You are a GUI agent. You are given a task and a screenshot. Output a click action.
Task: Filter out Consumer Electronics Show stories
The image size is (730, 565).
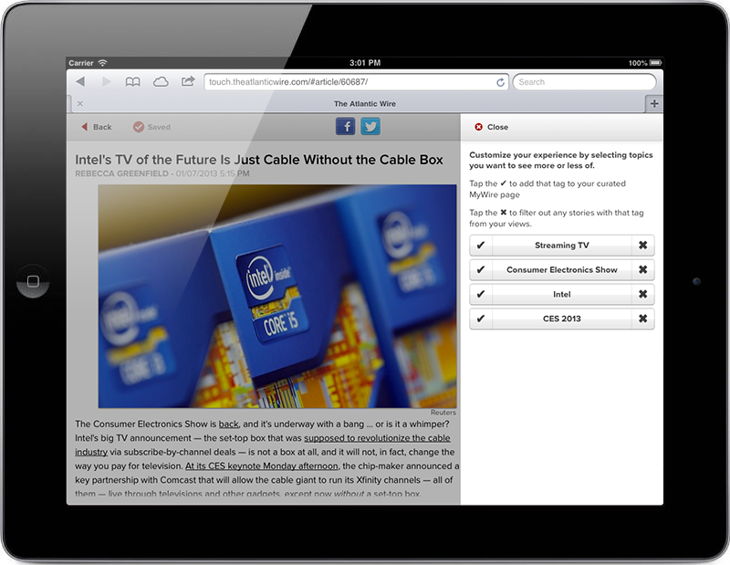point(643,269)
